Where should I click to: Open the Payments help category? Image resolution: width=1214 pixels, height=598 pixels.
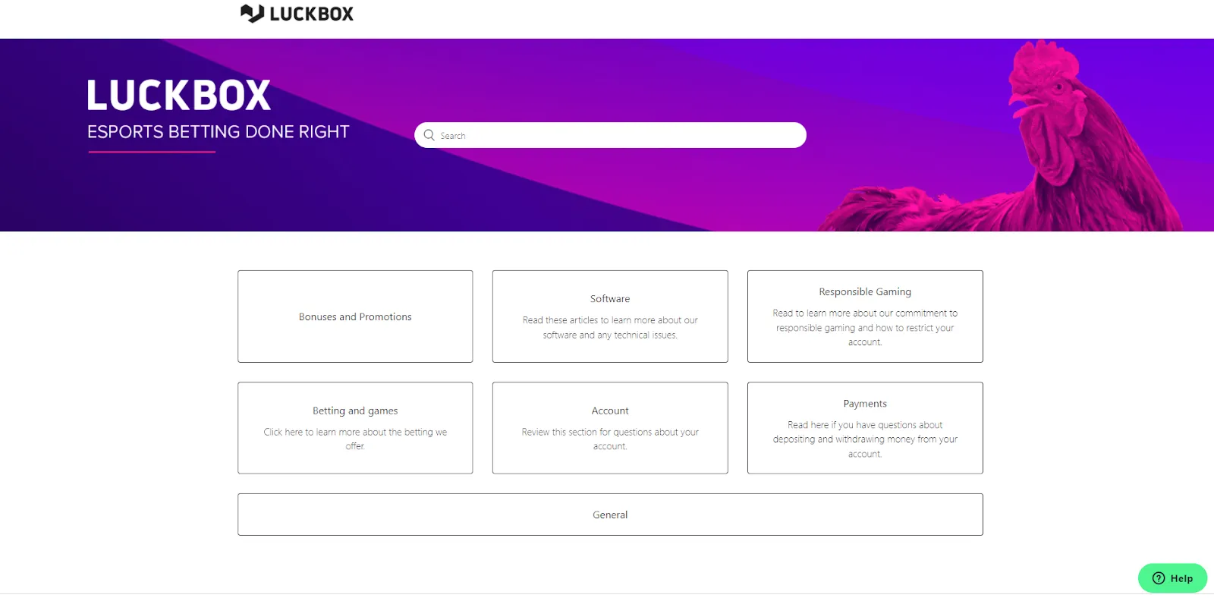pos(865,428)
